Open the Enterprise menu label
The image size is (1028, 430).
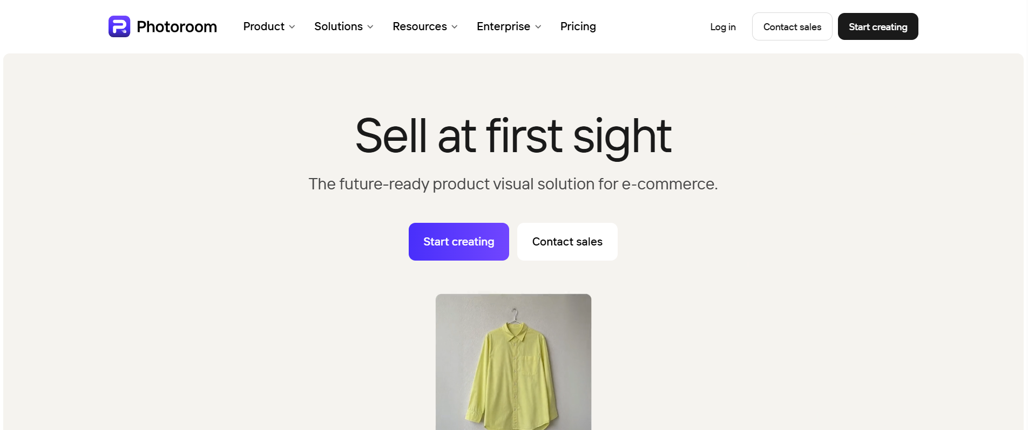(503, 26)
